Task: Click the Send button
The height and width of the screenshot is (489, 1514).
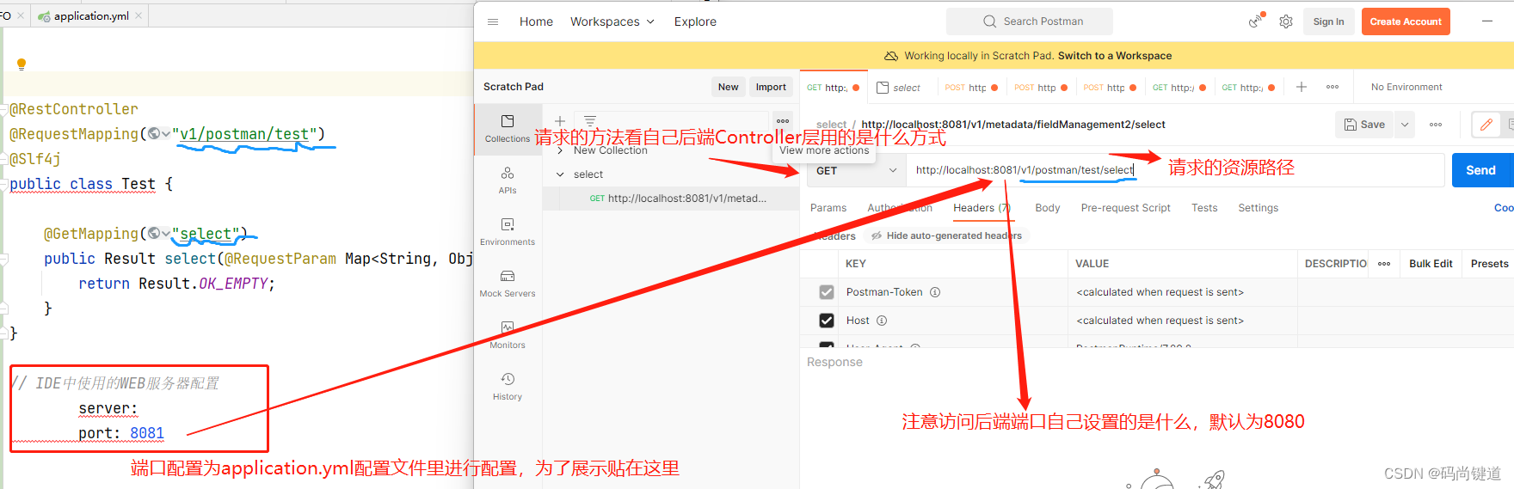Action: click(x=1480, y=170)
